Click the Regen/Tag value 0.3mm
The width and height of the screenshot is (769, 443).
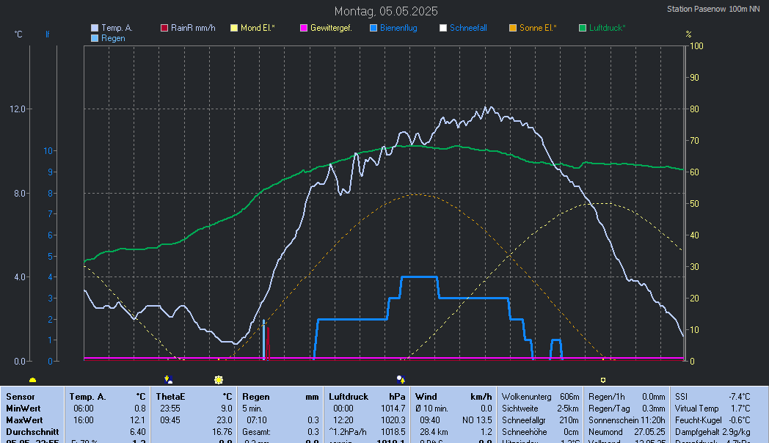(653, 409)
